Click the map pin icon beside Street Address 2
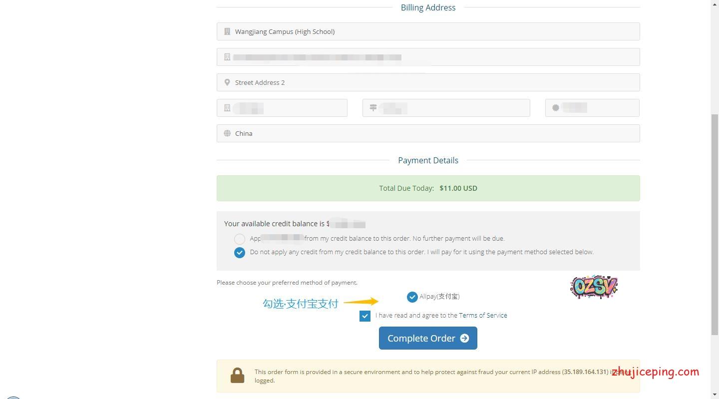This screenshot has height=399, width=719. (227, 82)
